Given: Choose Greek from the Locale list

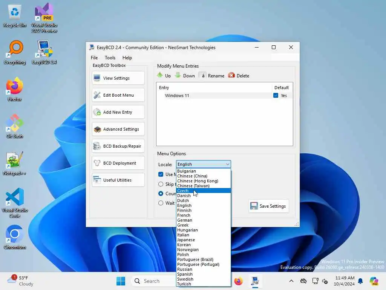Looking at the screenshot, I should pos(203,225).
